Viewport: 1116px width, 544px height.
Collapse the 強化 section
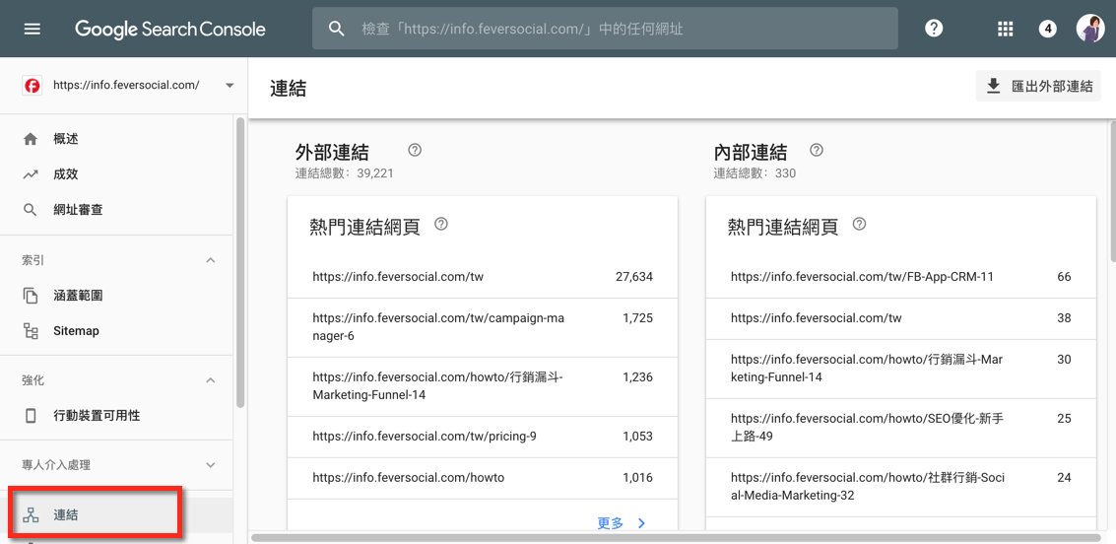(x=210, y=380)
